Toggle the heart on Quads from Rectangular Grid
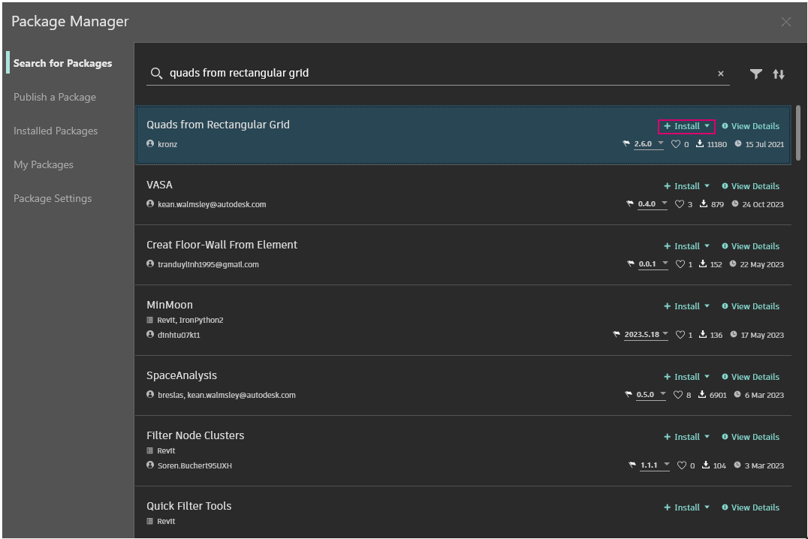Image resolution: width=808 pixels, height=539 pixels. pyautogui.click(x=676, y=144)
